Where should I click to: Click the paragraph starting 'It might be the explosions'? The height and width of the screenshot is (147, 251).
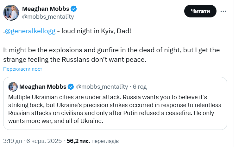[x=111, y=55]
